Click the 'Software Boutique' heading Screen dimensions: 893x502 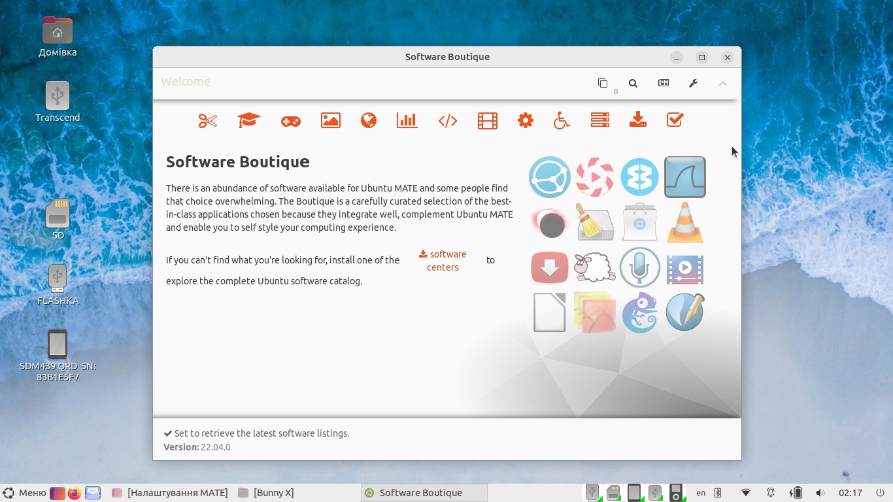pos(238,161)
